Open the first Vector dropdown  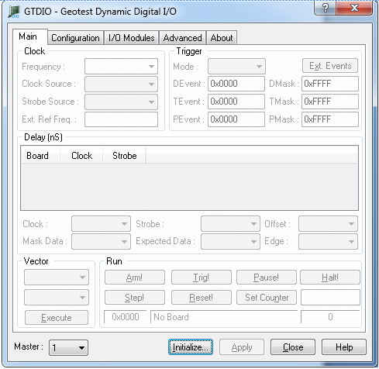57,278
